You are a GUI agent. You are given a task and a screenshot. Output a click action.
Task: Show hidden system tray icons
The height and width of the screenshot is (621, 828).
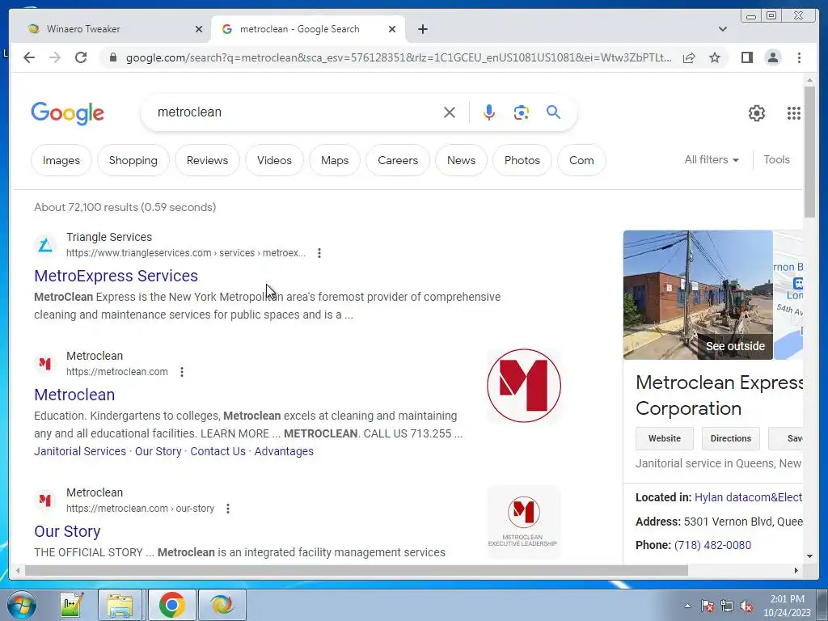pos(687,606)
